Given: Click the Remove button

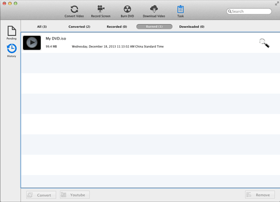Looking at the screenshot, I should (x=260, y=195).
